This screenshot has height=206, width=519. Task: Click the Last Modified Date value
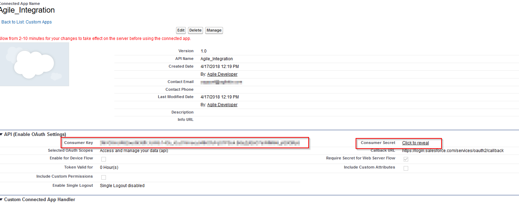(220, 97)
